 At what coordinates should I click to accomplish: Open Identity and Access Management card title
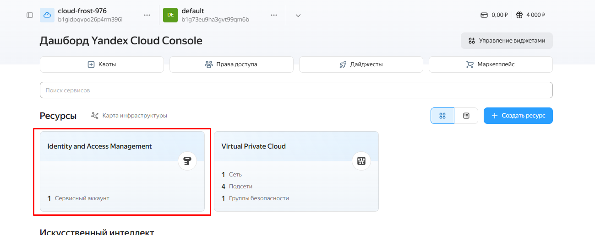tap(100, 146)
